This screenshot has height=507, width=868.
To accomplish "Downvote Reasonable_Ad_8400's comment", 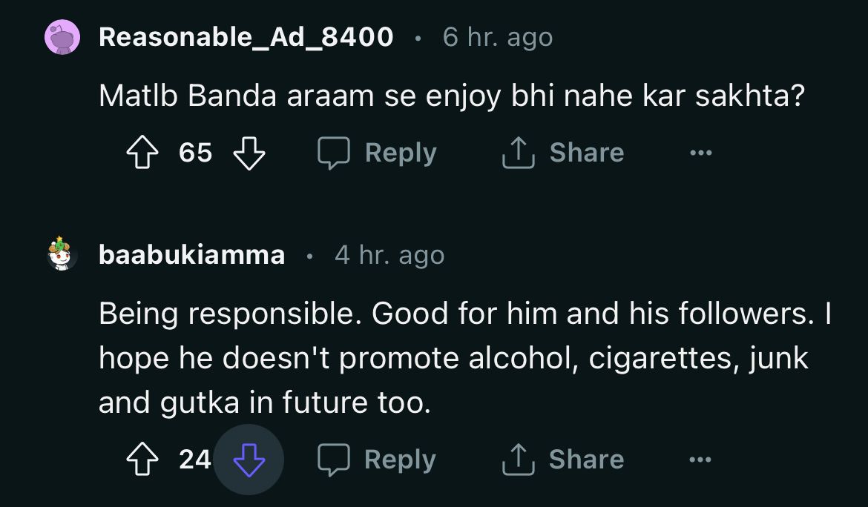I will (249, 153).
